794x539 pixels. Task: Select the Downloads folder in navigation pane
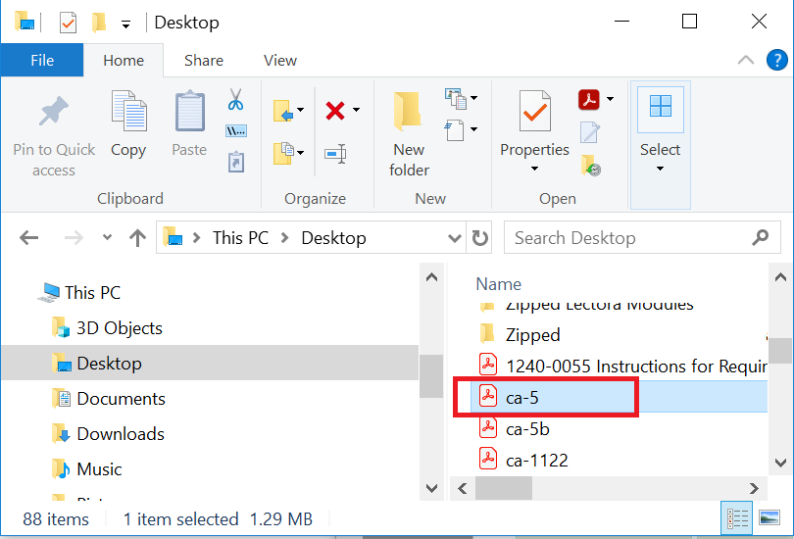120,434
